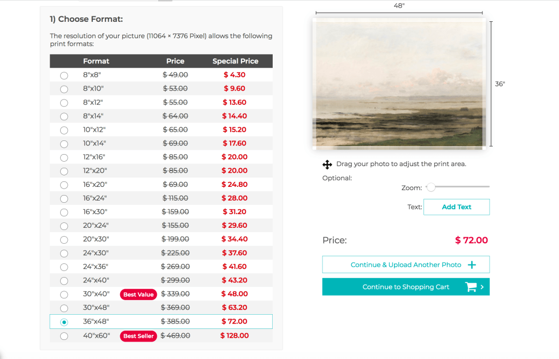Select the 8"x8" format radio button

64,75
